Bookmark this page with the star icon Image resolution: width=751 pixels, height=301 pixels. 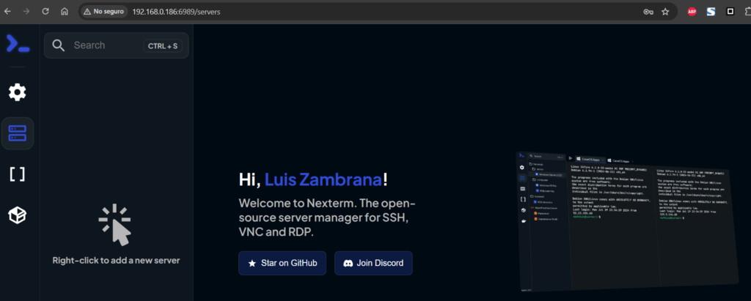(665, 12)
